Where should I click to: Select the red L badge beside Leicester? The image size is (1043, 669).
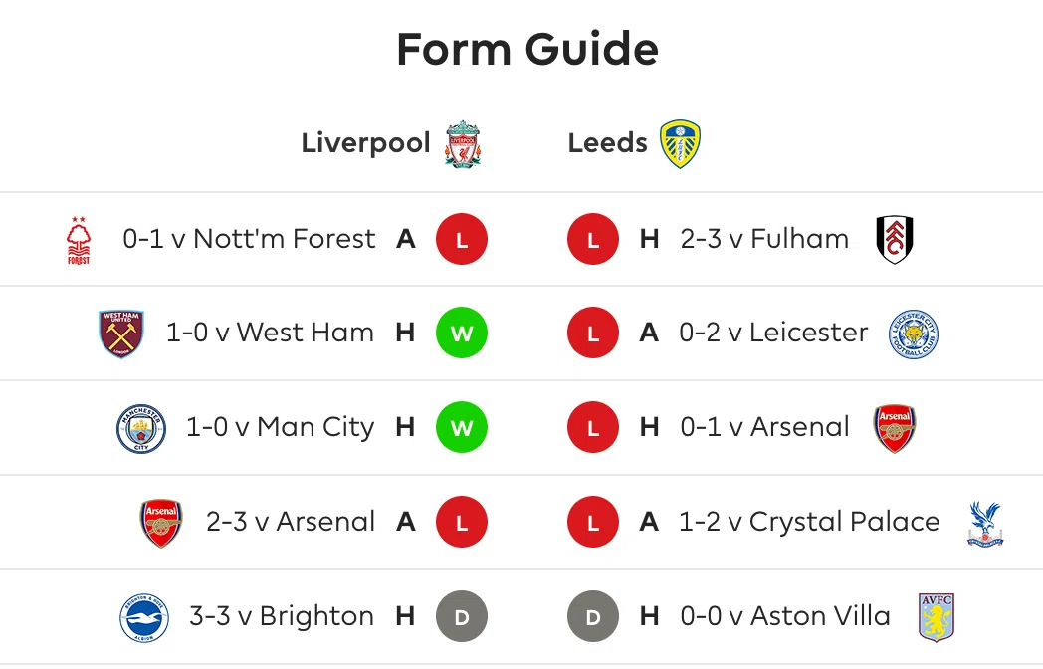593,333
